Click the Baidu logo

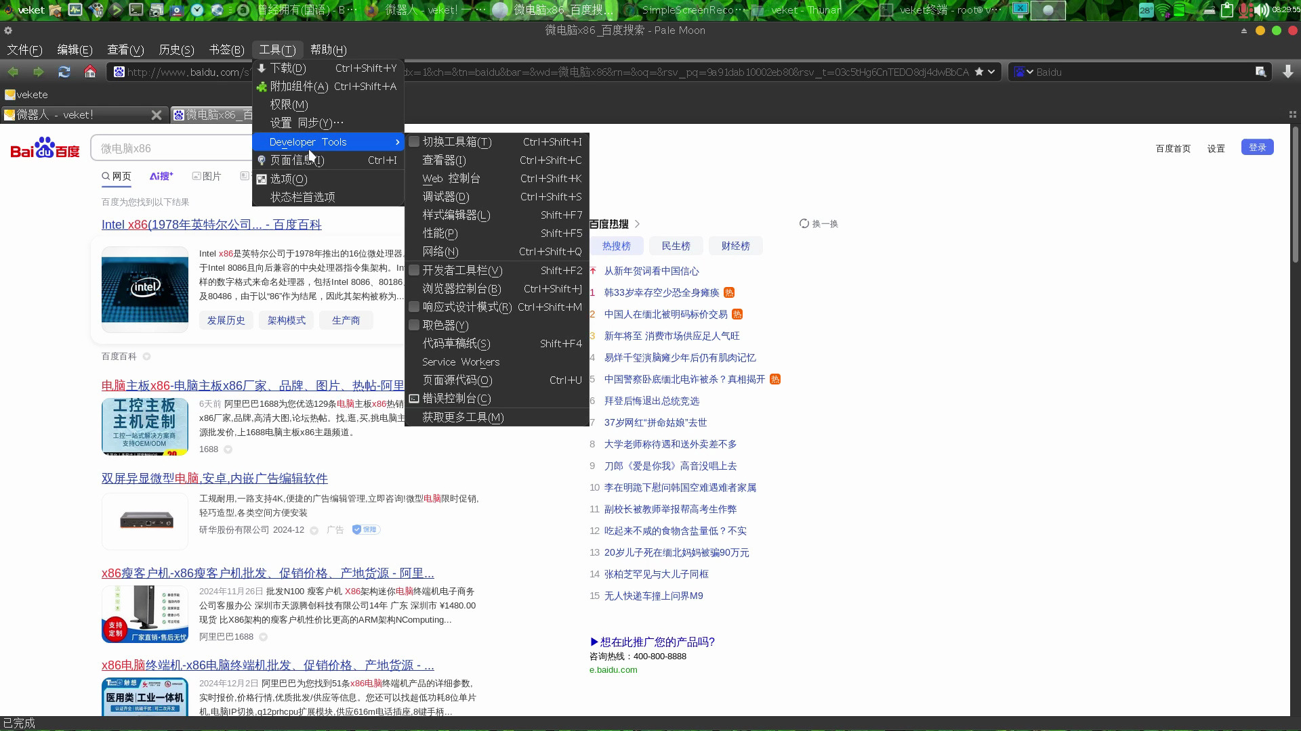click(45, 148)
